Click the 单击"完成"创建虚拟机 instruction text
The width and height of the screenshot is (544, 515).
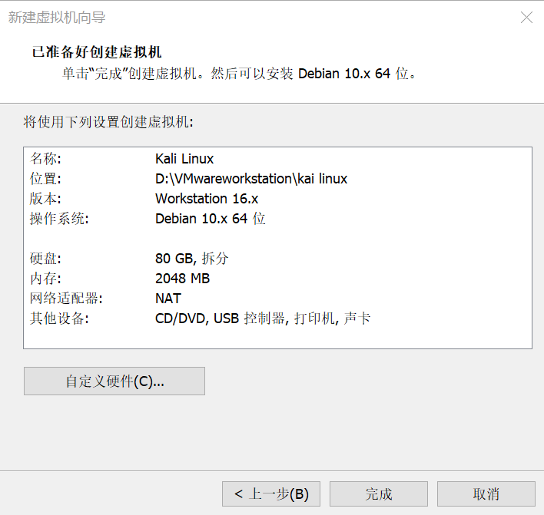click(239, 74)
